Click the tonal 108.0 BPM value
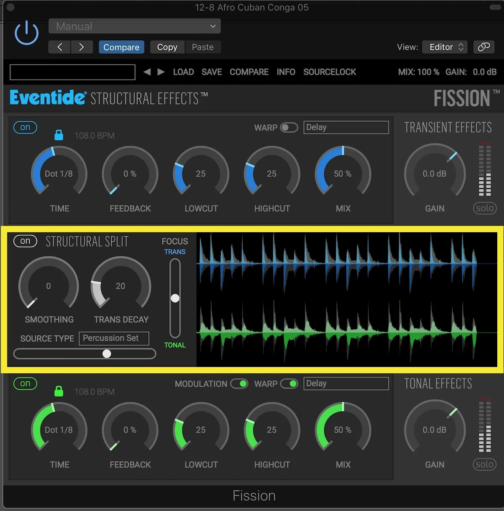This screenshot has height=511, width=504. click(x=94, y=392)
